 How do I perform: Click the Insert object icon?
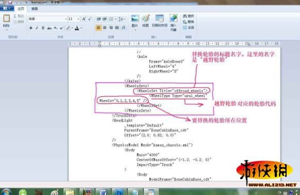pos(173,23)
